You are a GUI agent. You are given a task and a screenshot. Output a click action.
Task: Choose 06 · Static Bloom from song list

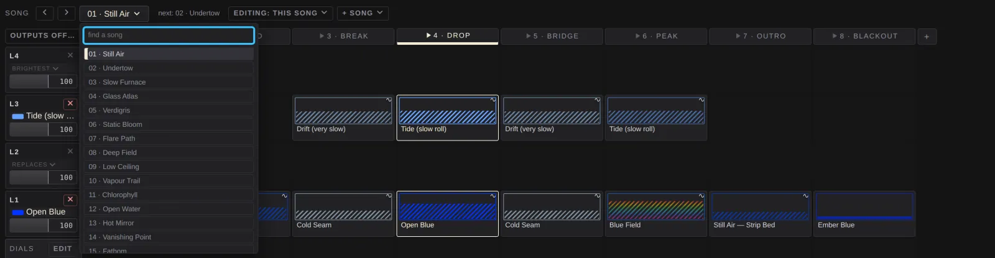(x=169, y=124)
